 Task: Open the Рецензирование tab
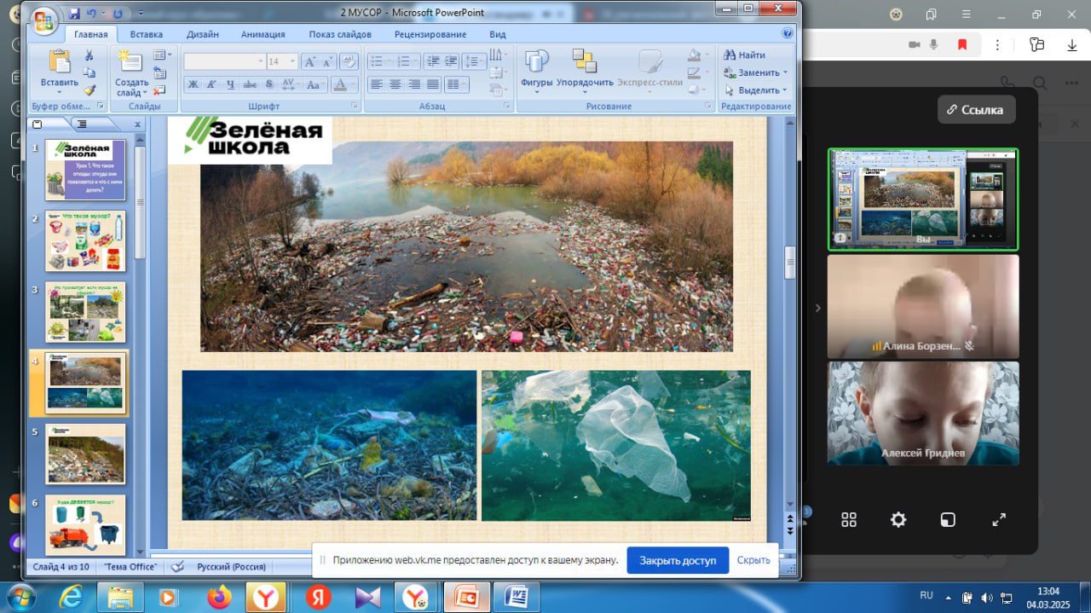[x=430, y=34]
